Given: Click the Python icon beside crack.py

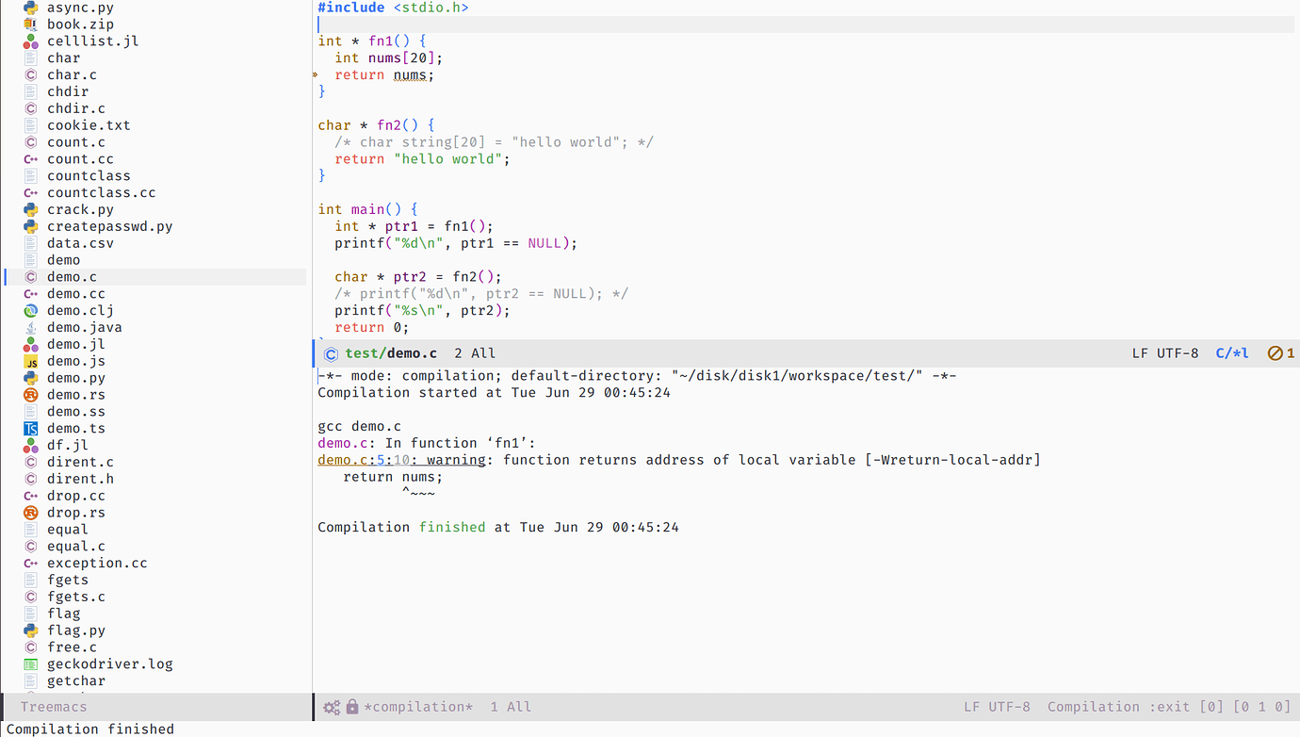Looking at the screenshot, I should pyautogui.click(x=31, y=209).
